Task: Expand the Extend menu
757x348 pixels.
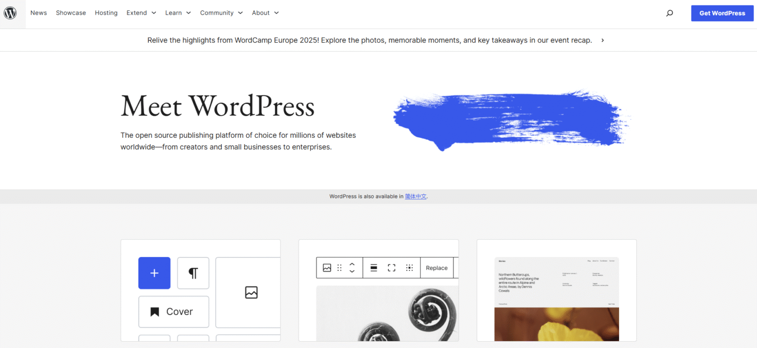Action: coord(141,13)
